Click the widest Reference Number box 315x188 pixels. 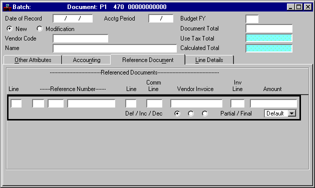coord(92,103)
